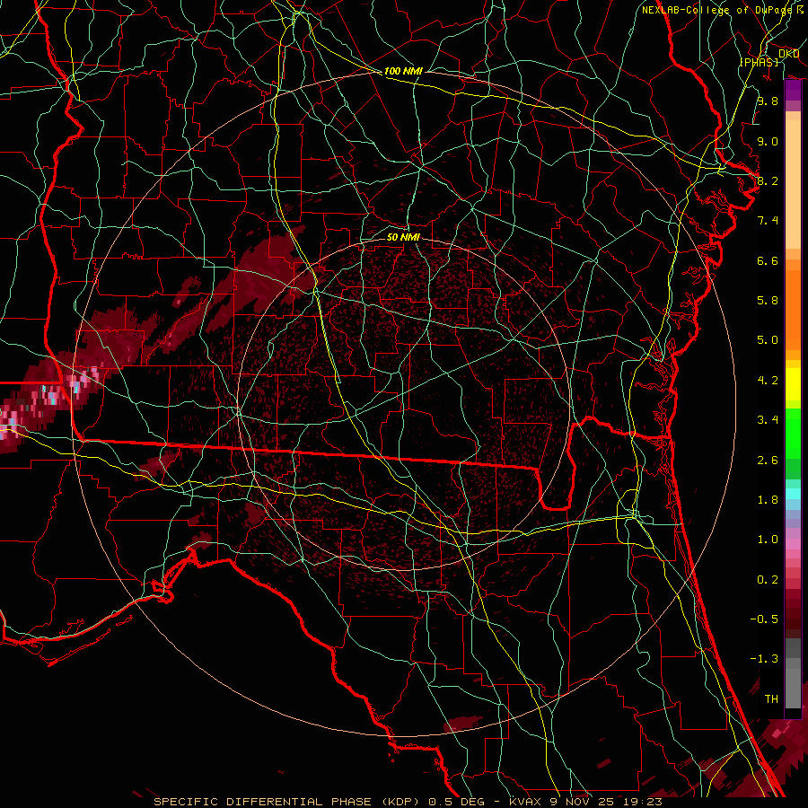This screenshot has height=808, width=808.
Task: Click the 8.2 scale value
Action: [x=768, y=180]
